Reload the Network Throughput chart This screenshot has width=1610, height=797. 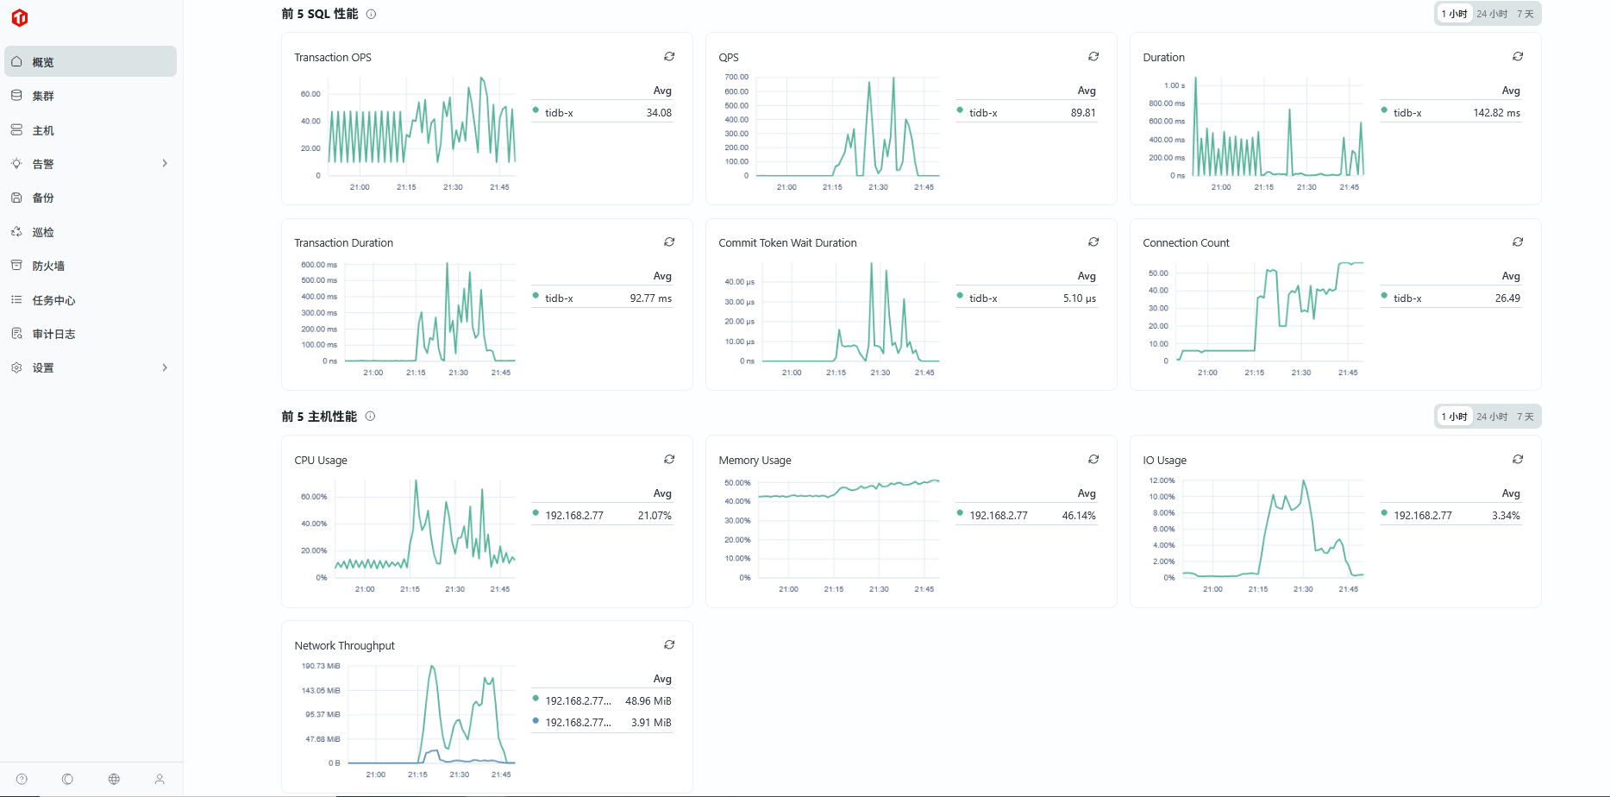click(669, 645)
